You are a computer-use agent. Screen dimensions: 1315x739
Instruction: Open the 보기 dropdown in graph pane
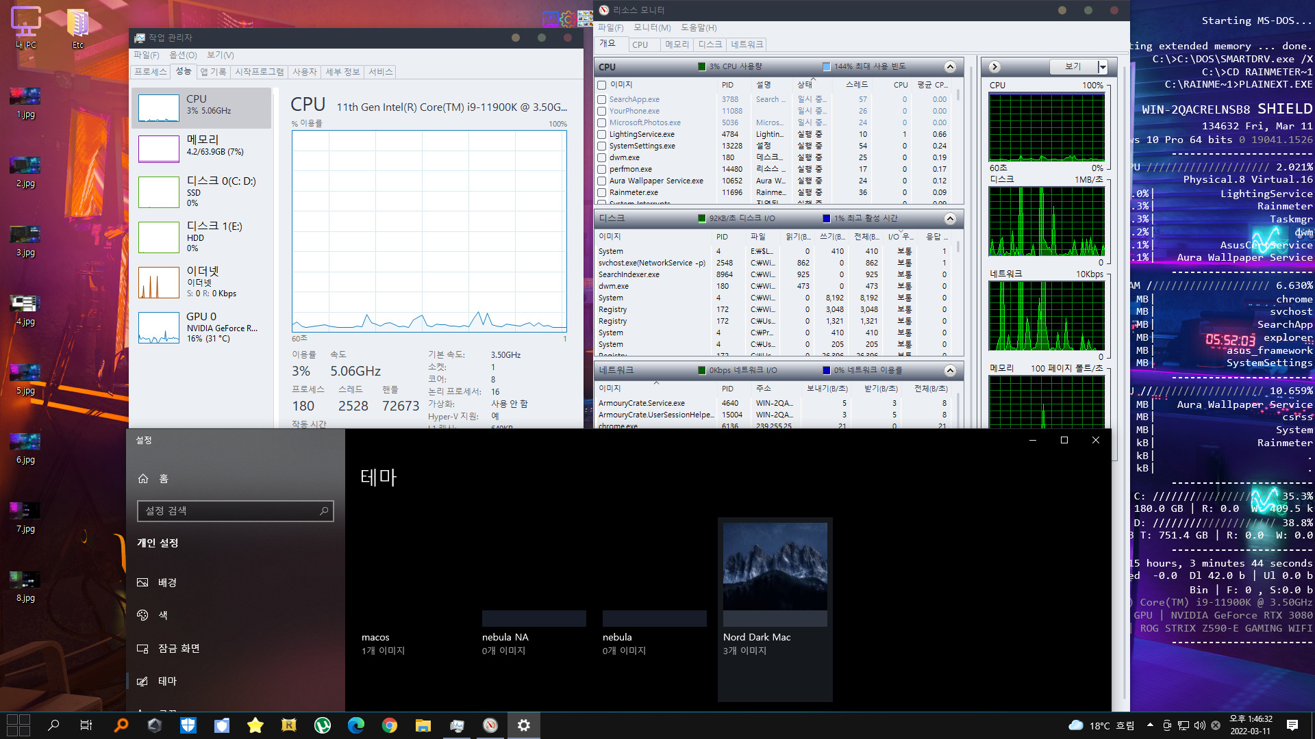(1102, 66)
